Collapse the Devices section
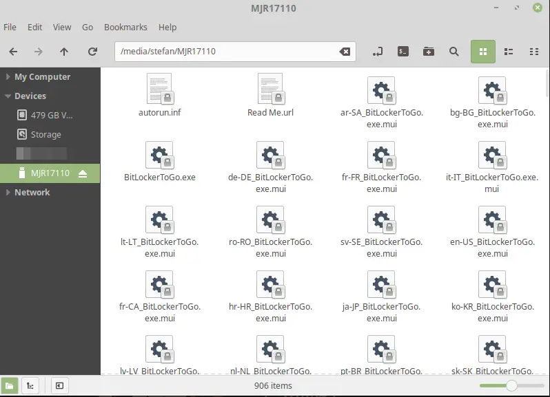This screenshot has height=397, width=550. click(8, 96)
